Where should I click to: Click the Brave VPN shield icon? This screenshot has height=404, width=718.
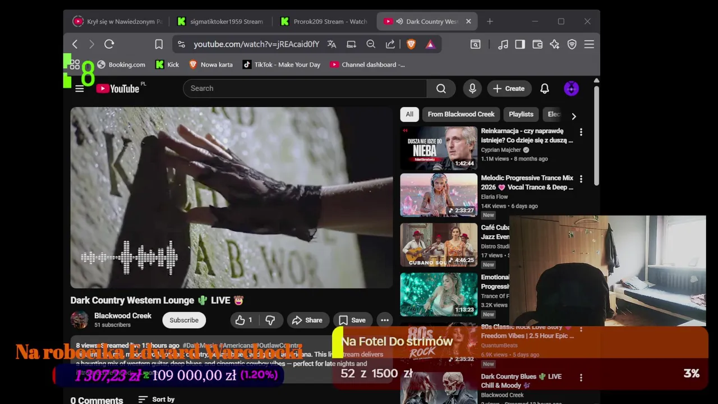coord(572,44)
